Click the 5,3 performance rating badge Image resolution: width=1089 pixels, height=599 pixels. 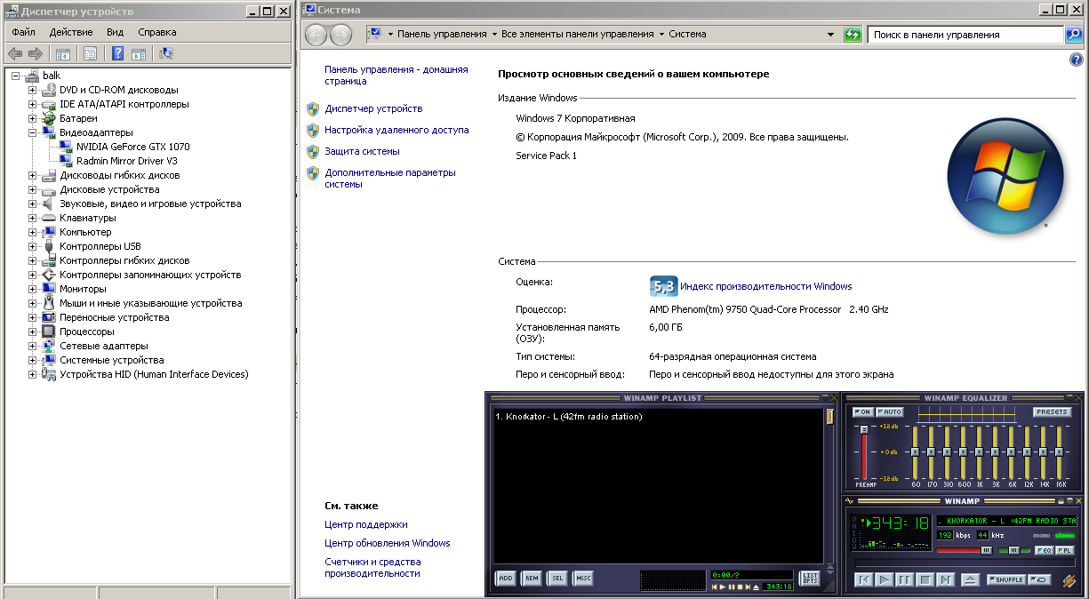(x=663, y=286)
